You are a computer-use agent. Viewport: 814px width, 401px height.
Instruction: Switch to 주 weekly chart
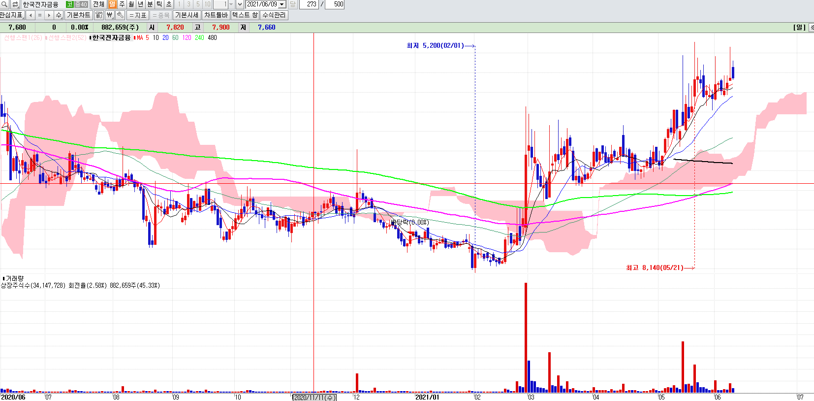[122, 4]
